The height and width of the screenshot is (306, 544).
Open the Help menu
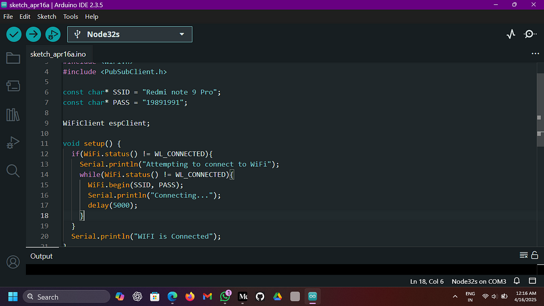point(91,17)
